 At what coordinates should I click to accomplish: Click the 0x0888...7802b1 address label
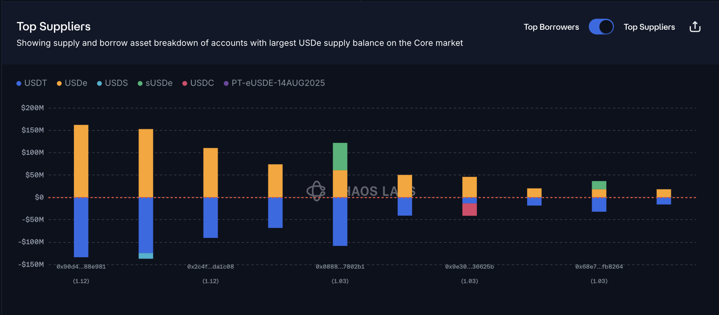pyautogui.click(x=340, y=267)
